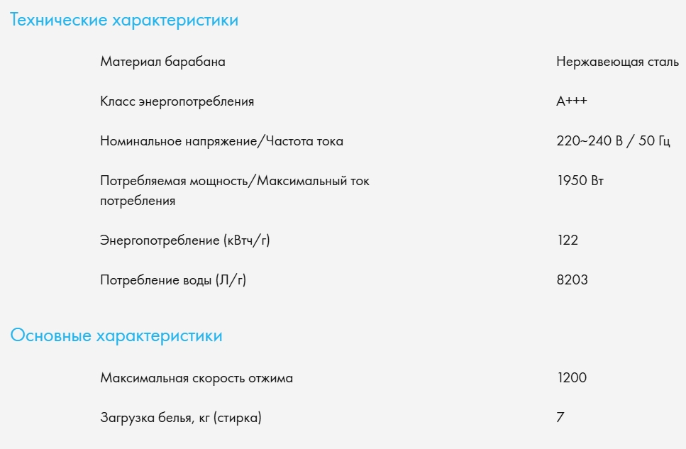This screenshot has width=686, height=449.
Task: Click the 'Энергопотребление (кВтч/г)' label
Action: (185, 240)
